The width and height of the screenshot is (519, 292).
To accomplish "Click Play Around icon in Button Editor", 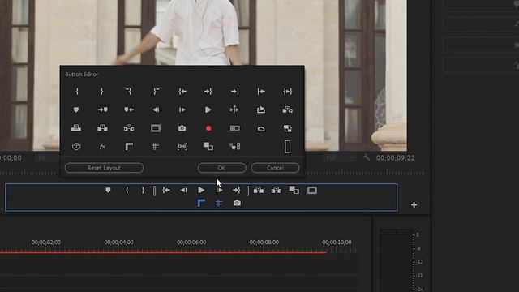I will click(x=234, y=109).
